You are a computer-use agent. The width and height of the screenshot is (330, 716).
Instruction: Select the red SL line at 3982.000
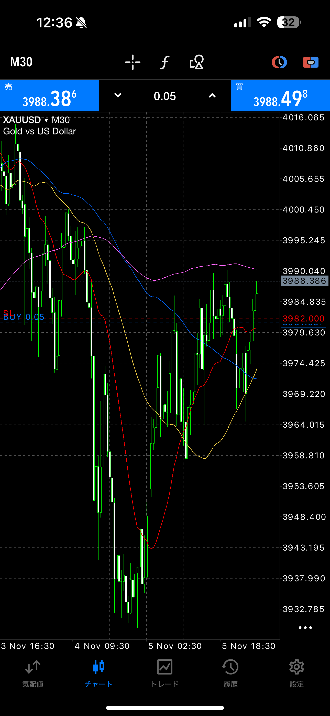167,319
